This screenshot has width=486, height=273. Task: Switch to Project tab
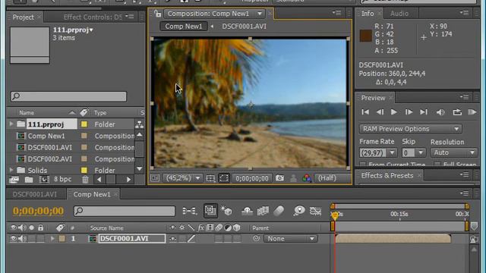click(23, 17)
